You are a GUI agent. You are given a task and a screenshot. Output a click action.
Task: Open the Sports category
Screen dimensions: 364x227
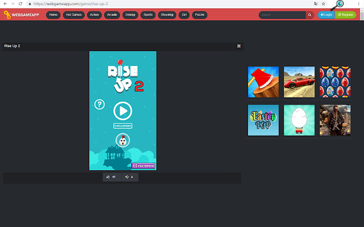[148, 15]
